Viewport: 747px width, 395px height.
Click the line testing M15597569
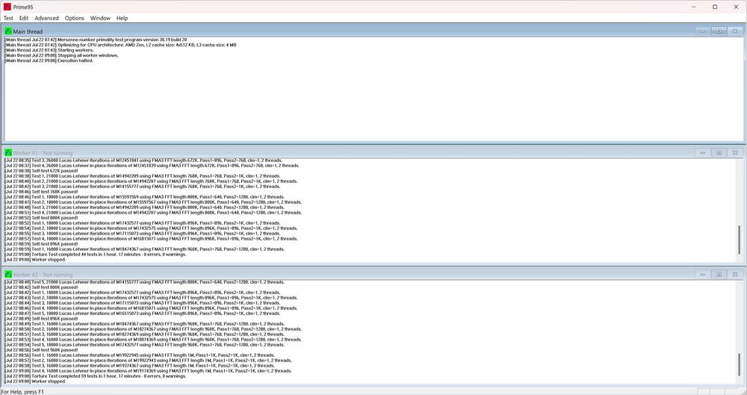[x=144, y=197]
